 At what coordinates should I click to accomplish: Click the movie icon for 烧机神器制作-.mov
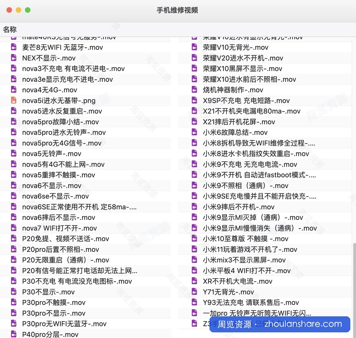tap(194, 89)
